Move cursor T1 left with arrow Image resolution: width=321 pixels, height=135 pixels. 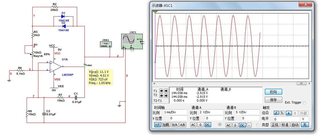(x=161, y=91)
